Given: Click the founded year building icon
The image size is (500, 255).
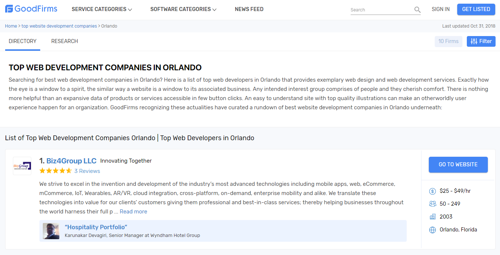Looking at the screenshot, I should point(433,217).
